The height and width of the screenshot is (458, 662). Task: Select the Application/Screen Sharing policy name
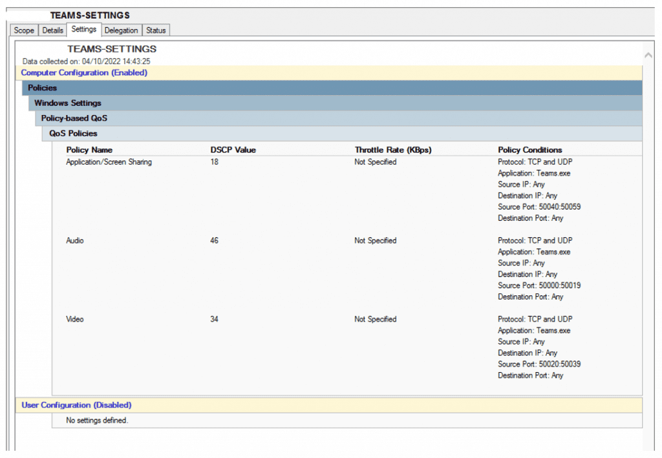coord(109,162)
